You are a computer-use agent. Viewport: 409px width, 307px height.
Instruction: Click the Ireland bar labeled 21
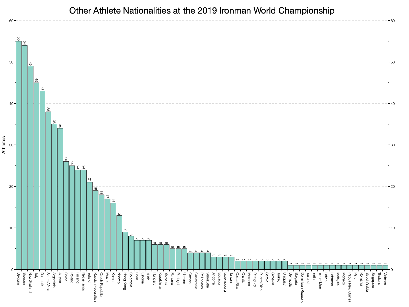(90, 226)
